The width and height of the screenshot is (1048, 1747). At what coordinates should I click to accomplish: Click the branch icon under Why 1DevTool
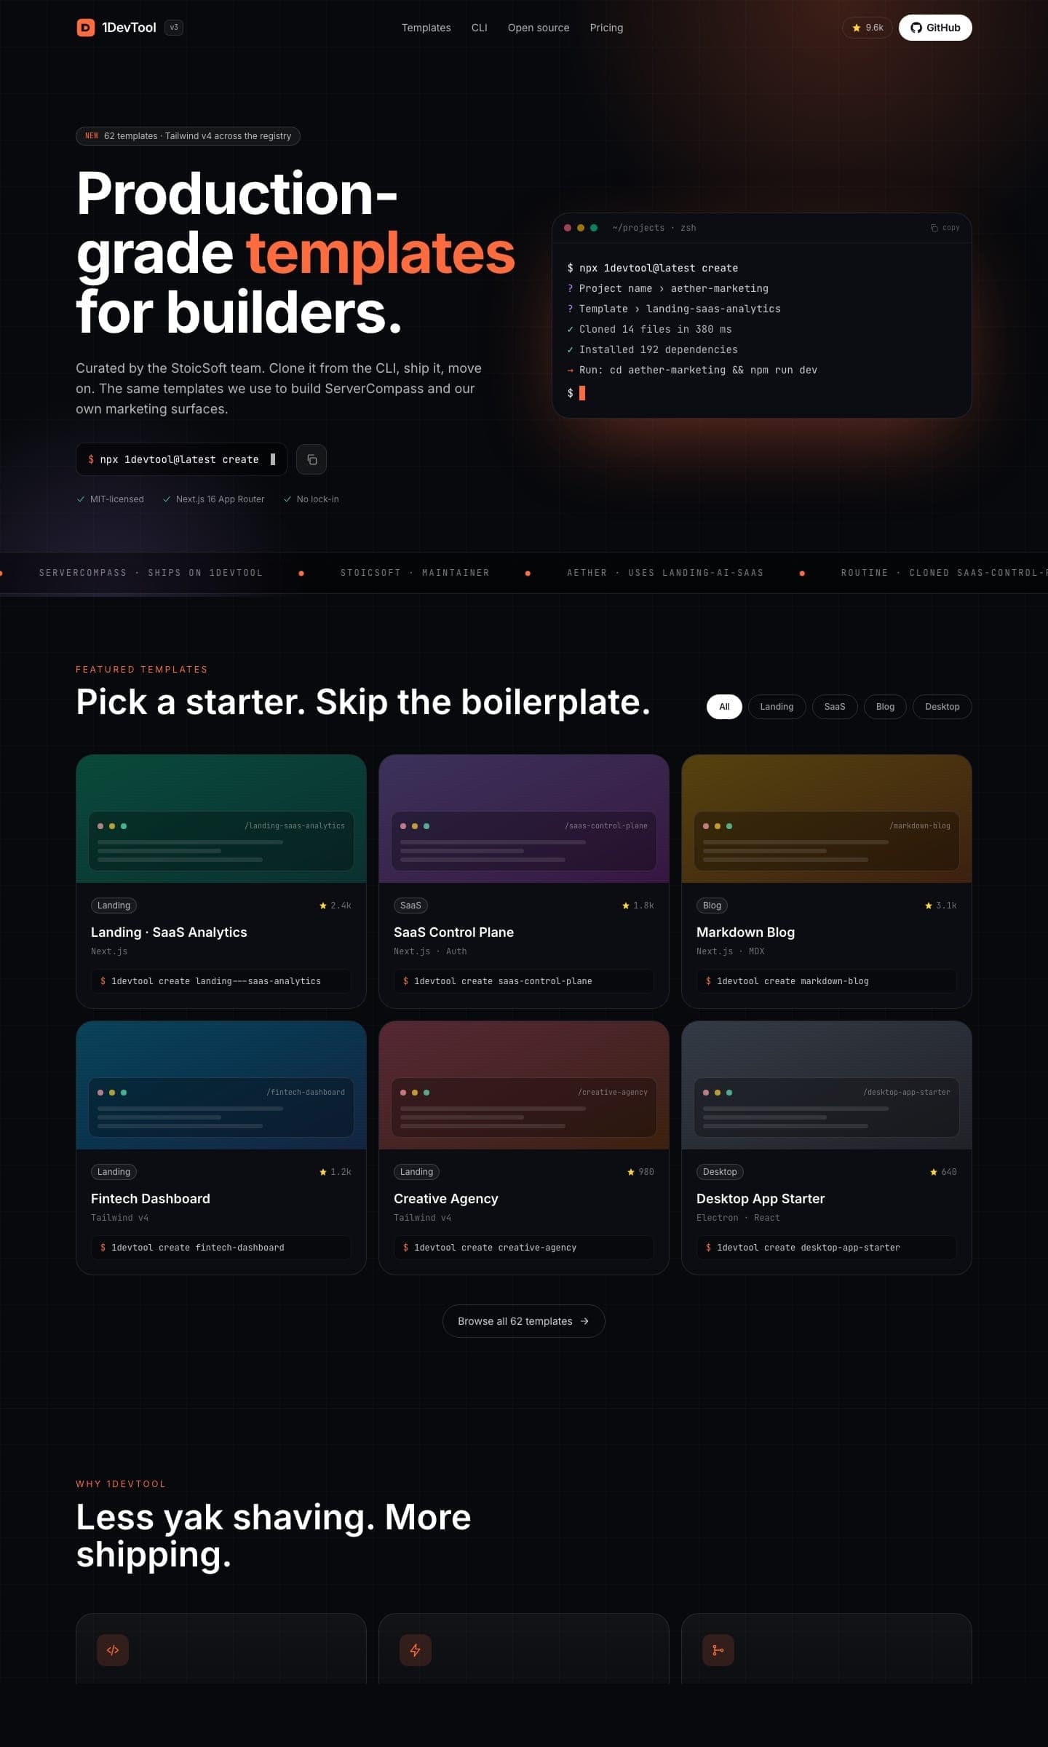(x=718, y=1650)
